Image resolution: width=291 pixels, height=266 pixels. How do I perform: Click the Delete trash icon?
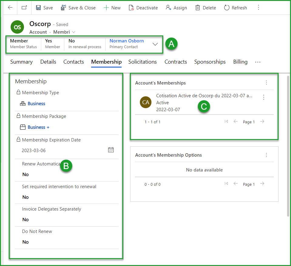tap(198, 8)
